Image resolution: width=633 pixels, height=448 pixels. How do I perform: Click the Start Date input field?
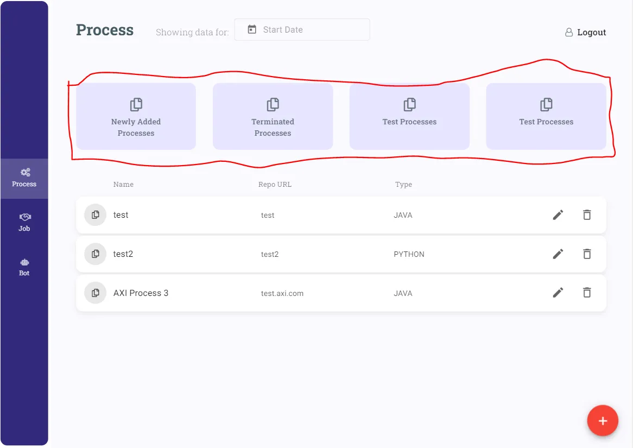(x=309, y=30)
